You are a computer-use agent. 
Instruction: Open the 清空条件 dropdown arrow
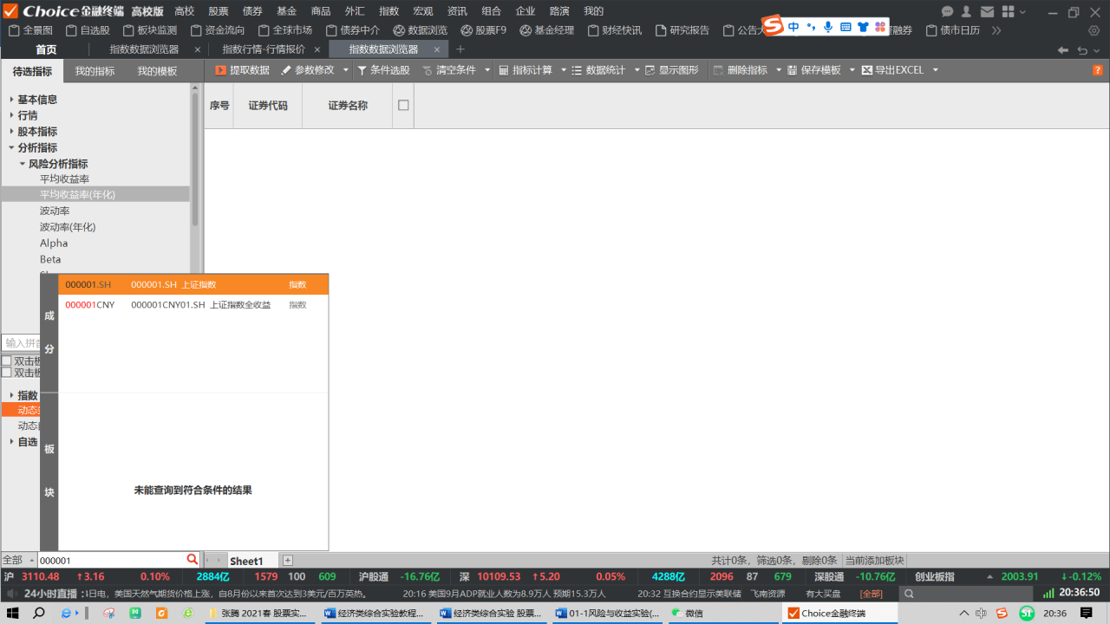click(x=487, y=70)
